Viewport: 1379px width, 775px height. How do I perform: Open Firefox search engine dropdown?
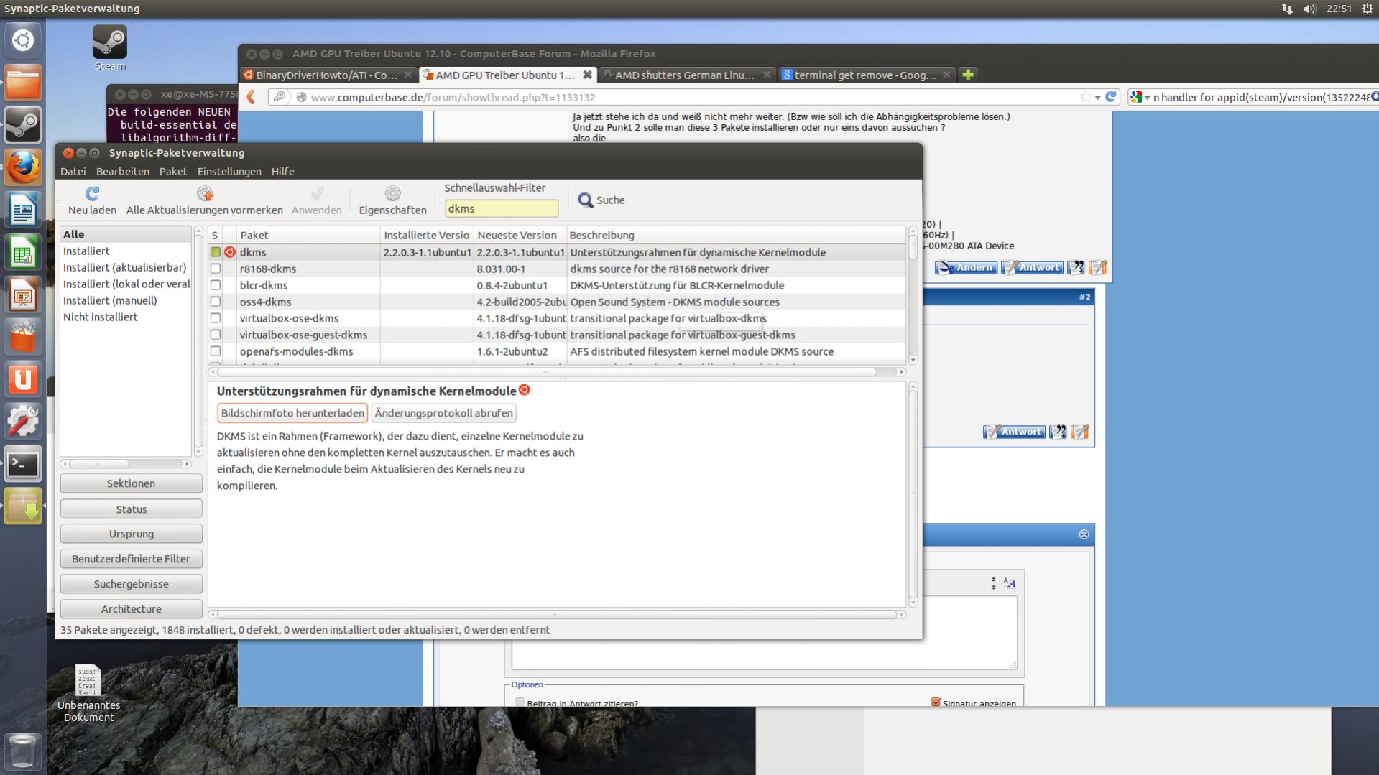pyautogui.click(x=1140, y=97)
